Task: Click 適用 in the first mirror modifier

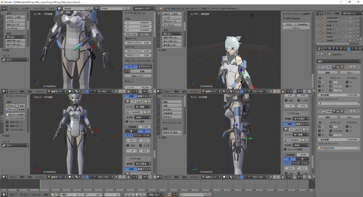Action: 328,73
